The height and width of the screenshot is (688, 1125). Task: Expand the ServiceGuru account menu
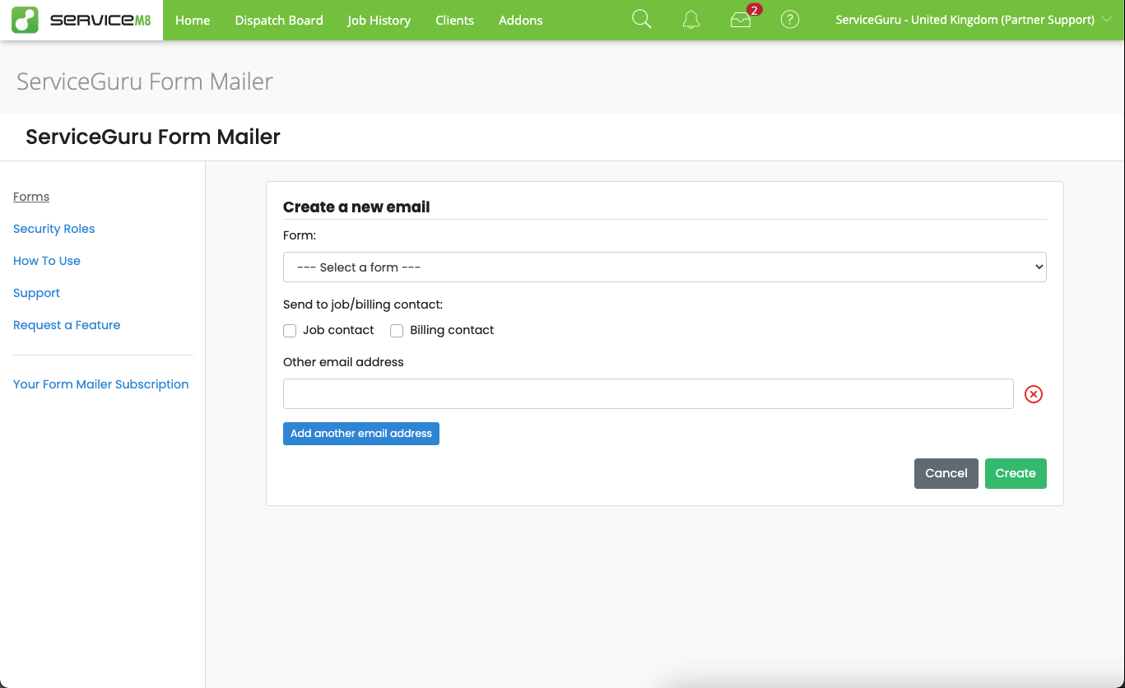click(974, 20)
